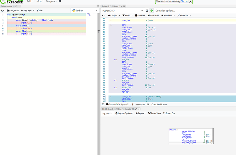Screen dimensions: 236x155
Task: Rename the Python 3.13 compiler tab with the pencil
Action: click(x=121, y=6)
